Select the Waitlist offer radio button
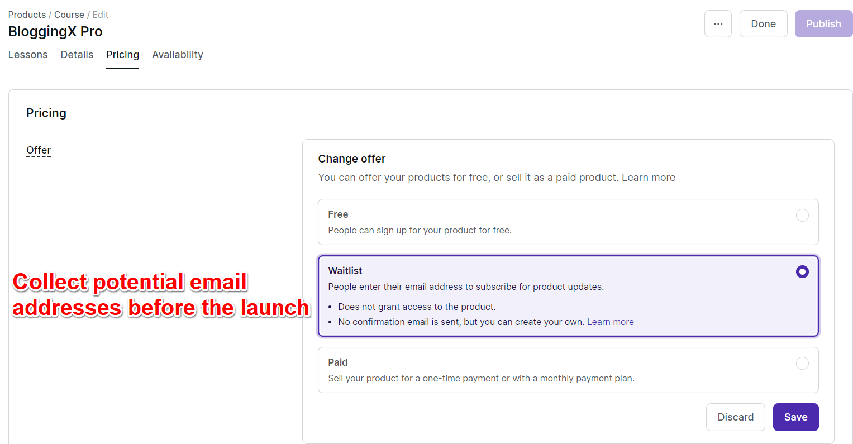Screen dimensions: 853x444 pyautogui.click(x=802, y=272)
